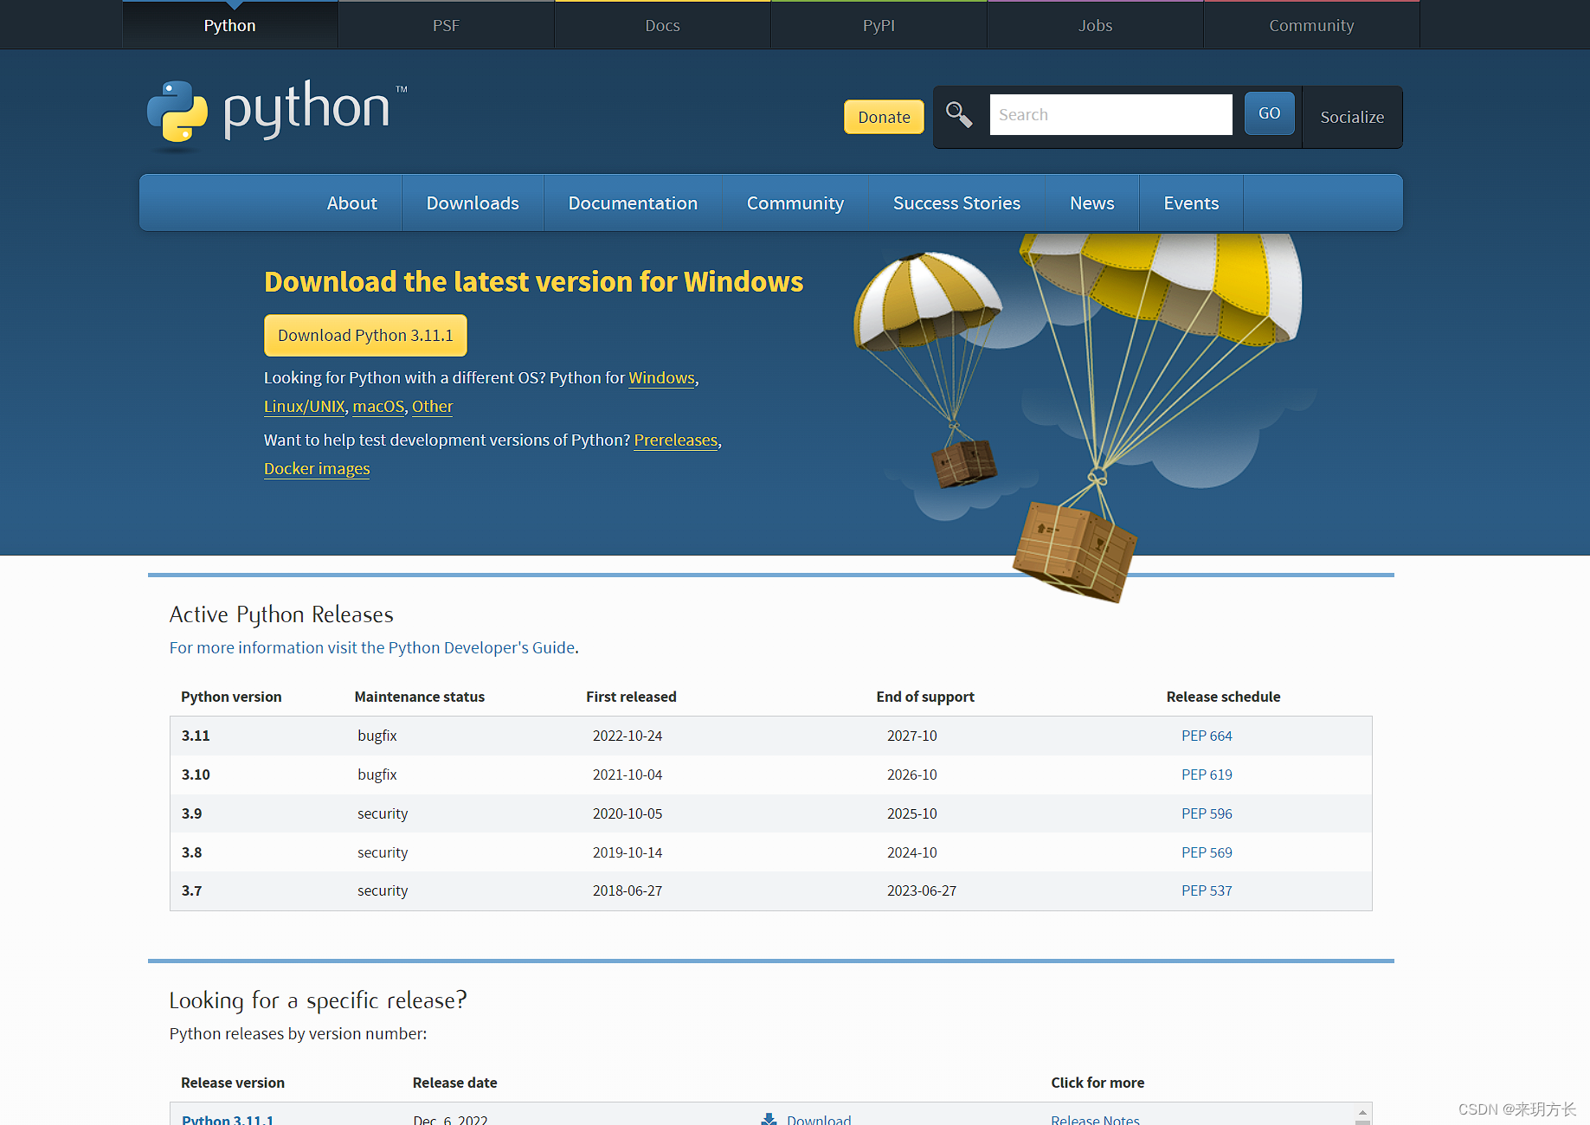Click the Looking for a specific release heading
Screen dimensions: 1590x1125
point(318,1000)
